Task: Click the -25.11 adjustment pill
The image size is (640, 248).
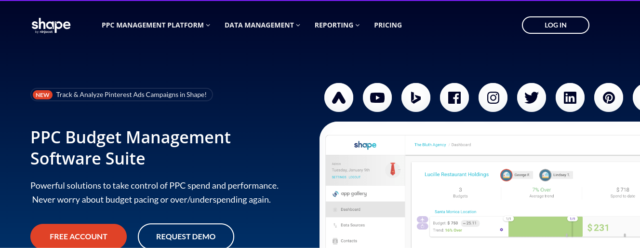Action: (470, 223)
